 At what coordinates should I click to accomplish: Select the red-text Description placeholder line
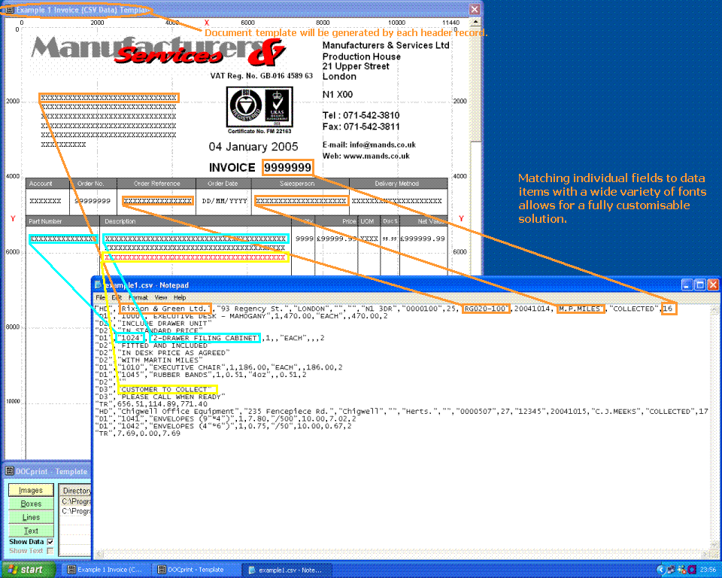196,257
